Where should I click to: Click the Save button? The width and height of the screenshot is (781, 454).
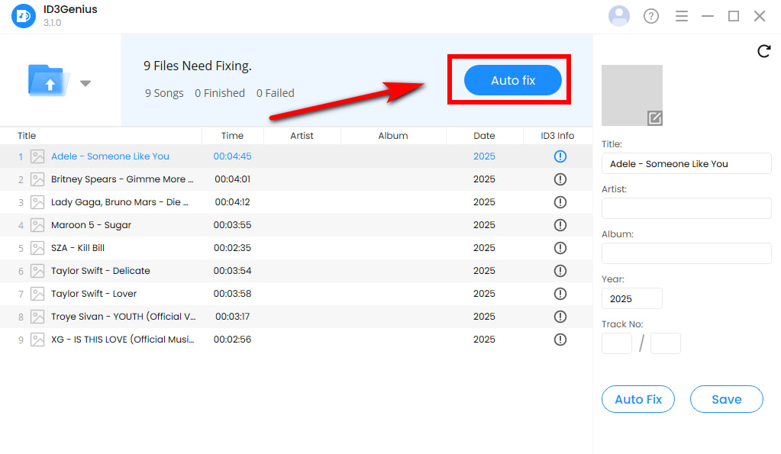tap(726, 399)
